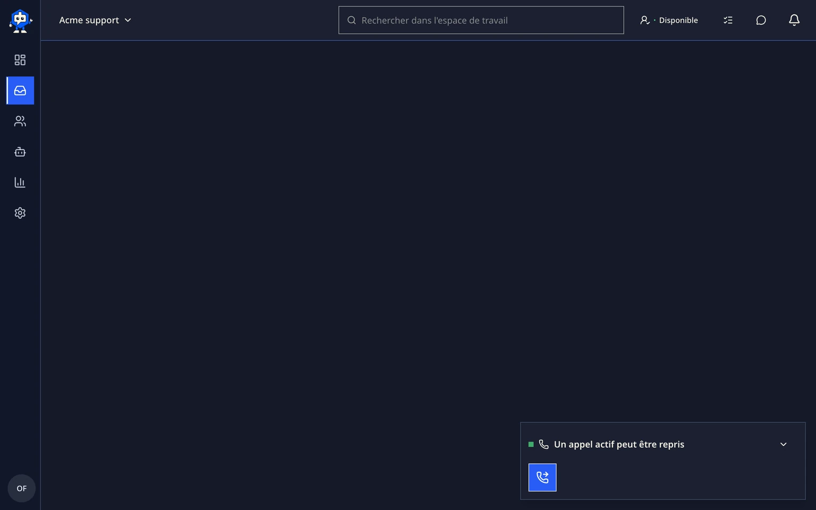This screenshot has width=816, height=510.
Task: Open the bot automation icon in sidebar
Action: 20,152
